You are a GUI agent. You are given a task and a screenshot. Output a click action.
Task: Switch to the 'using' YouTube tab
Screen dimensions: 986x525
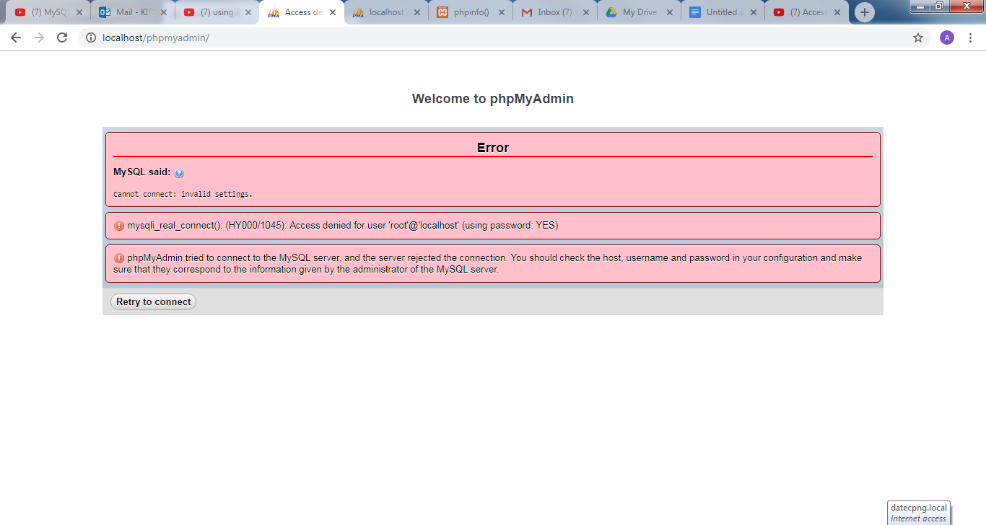[x=217, y=12]
